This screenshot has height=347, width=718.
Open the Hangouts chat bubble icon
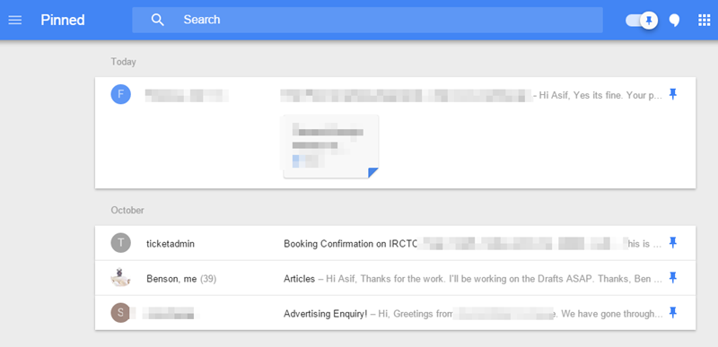click(674, 20)
